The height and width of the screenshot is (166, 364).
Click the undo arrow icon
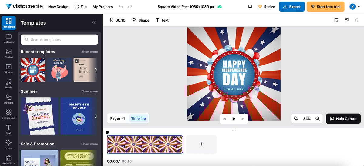(121, 7)
